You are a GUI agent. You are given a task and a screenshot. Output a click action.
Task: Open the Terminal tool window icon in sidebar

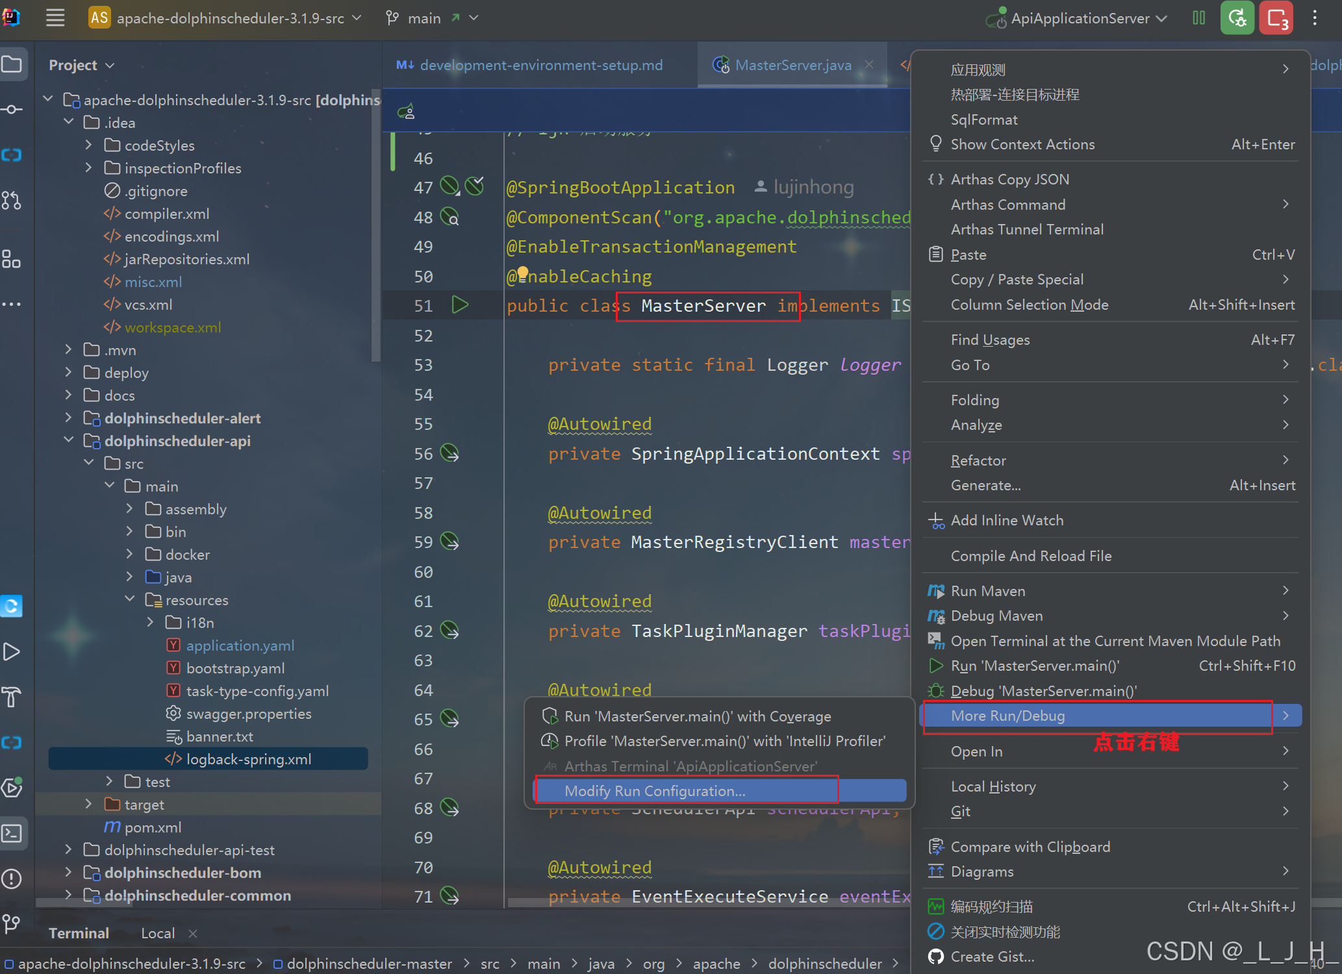point(12,833)
